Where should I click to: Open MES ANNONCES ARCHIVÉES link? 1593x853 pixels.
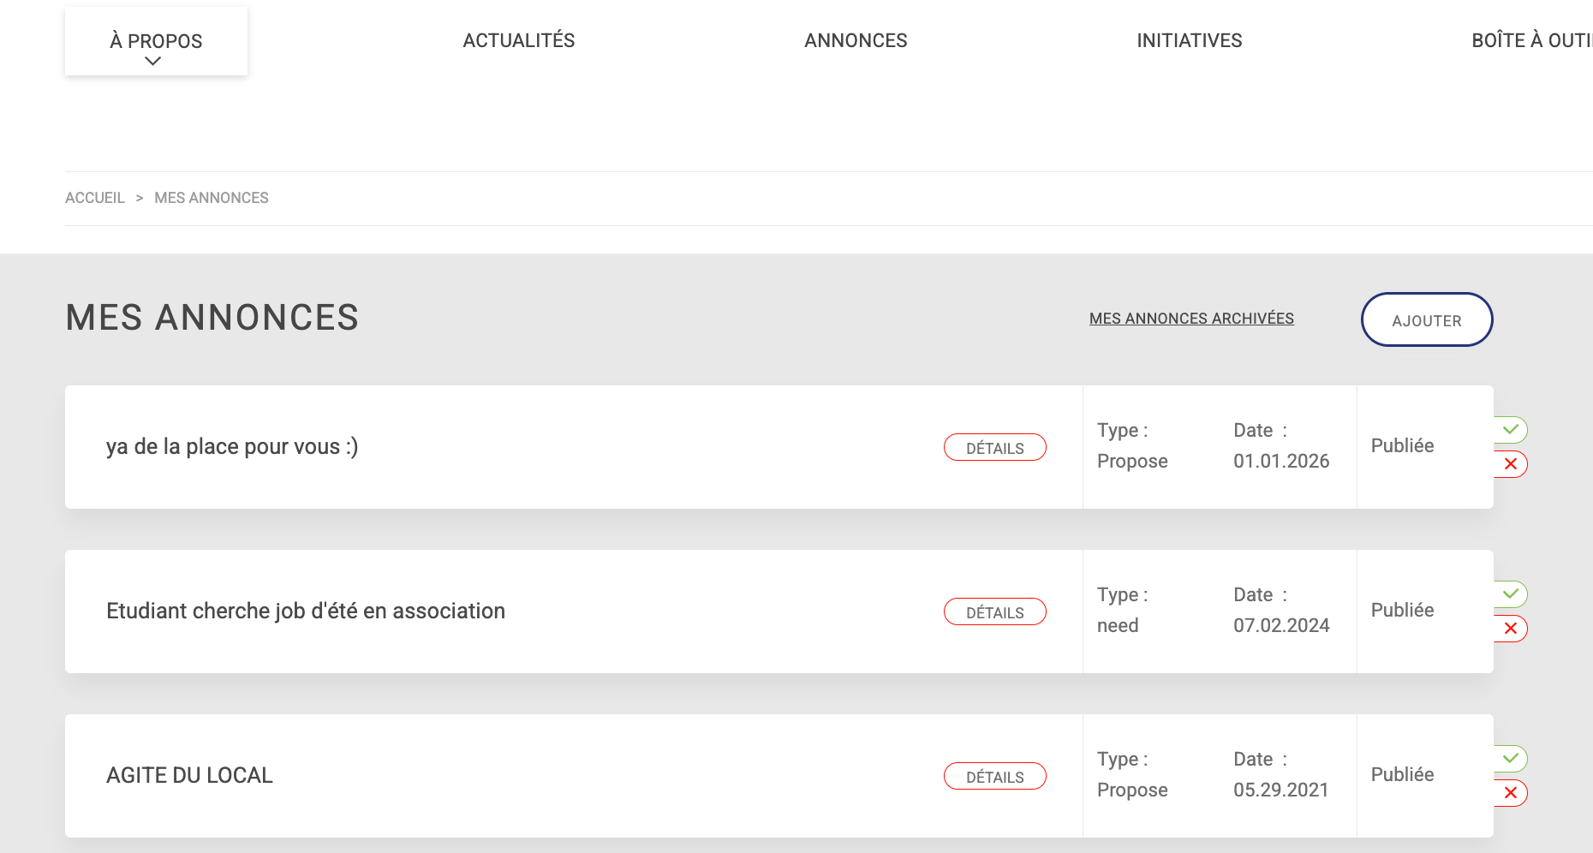tap(1190, 319)
